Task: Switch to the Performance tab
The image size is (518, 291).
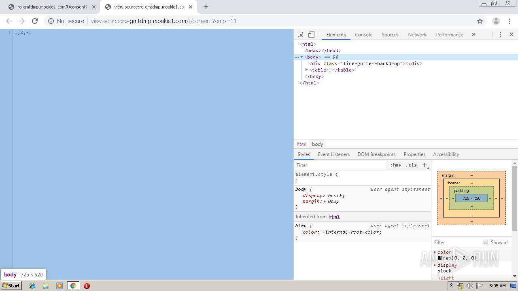Action: click(449, 35)
